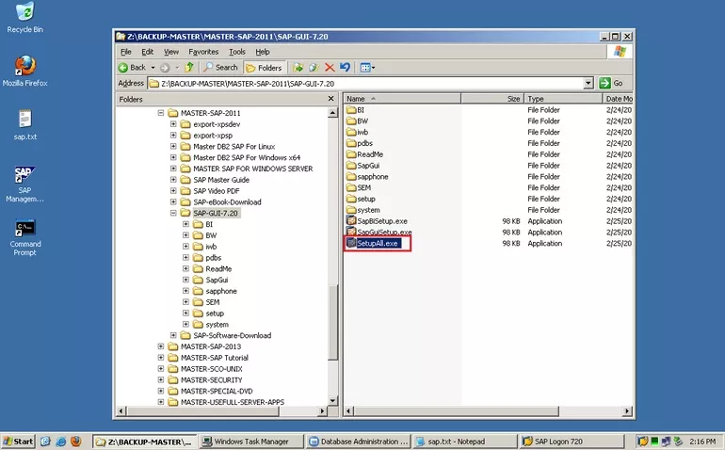Open the Recycle Bin desktop icon
Image resolution: width=725 pixels, height=450 pixels.
click(x=25, y=18)
